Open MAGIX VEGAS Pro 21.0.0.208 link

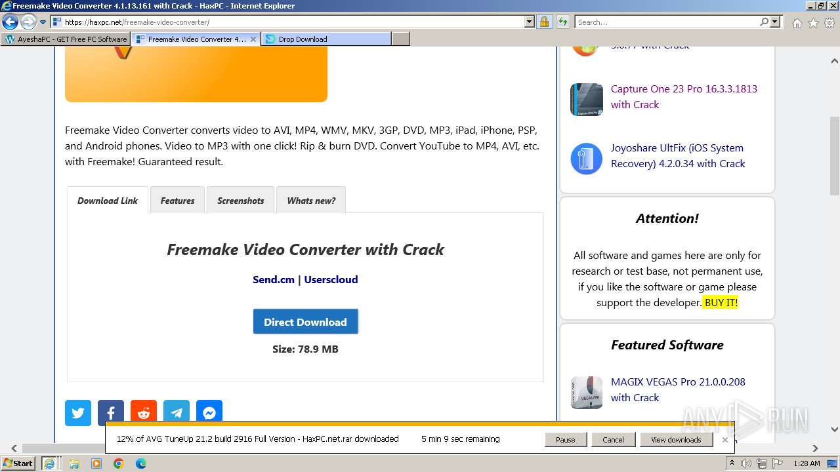coord(678,389)
